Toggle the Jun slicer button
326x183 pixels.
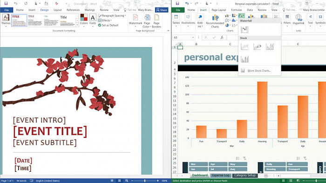coord(198,169)
